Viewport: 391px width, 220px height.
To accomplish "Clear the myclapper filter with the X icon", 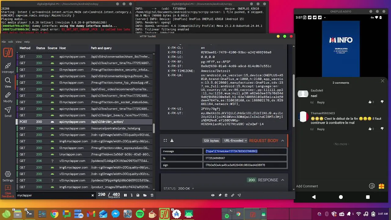I will pos(93,195).
